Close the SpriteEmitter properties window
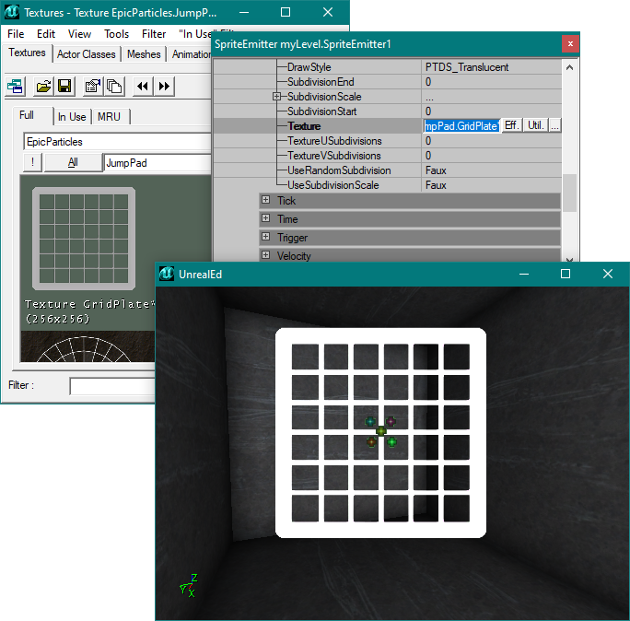This screenshot has width=630, height=621. point(570,44)
